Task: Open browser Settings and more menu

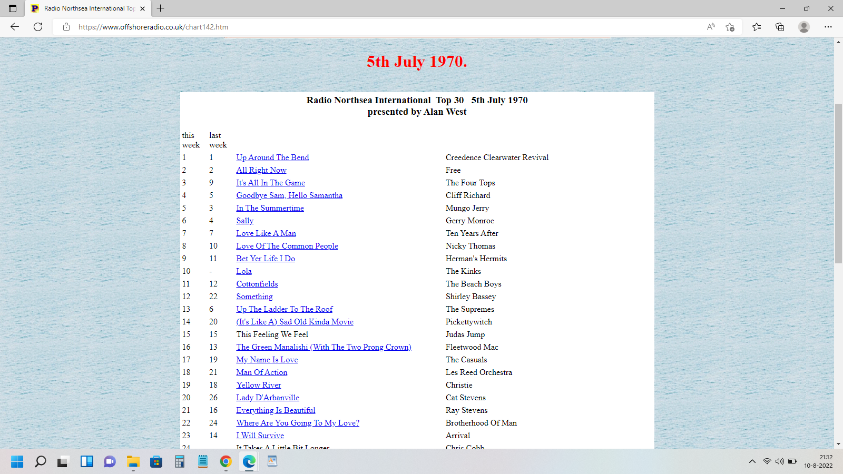Action: pyautogui.click(x=828, y=27)
